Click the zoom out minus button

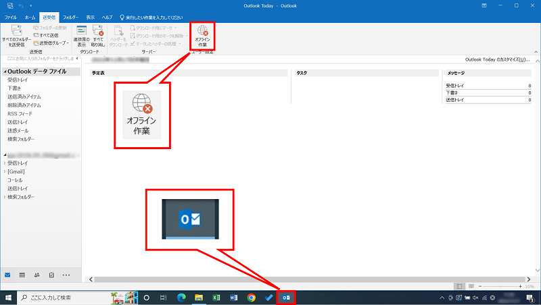tap(480, 286)
